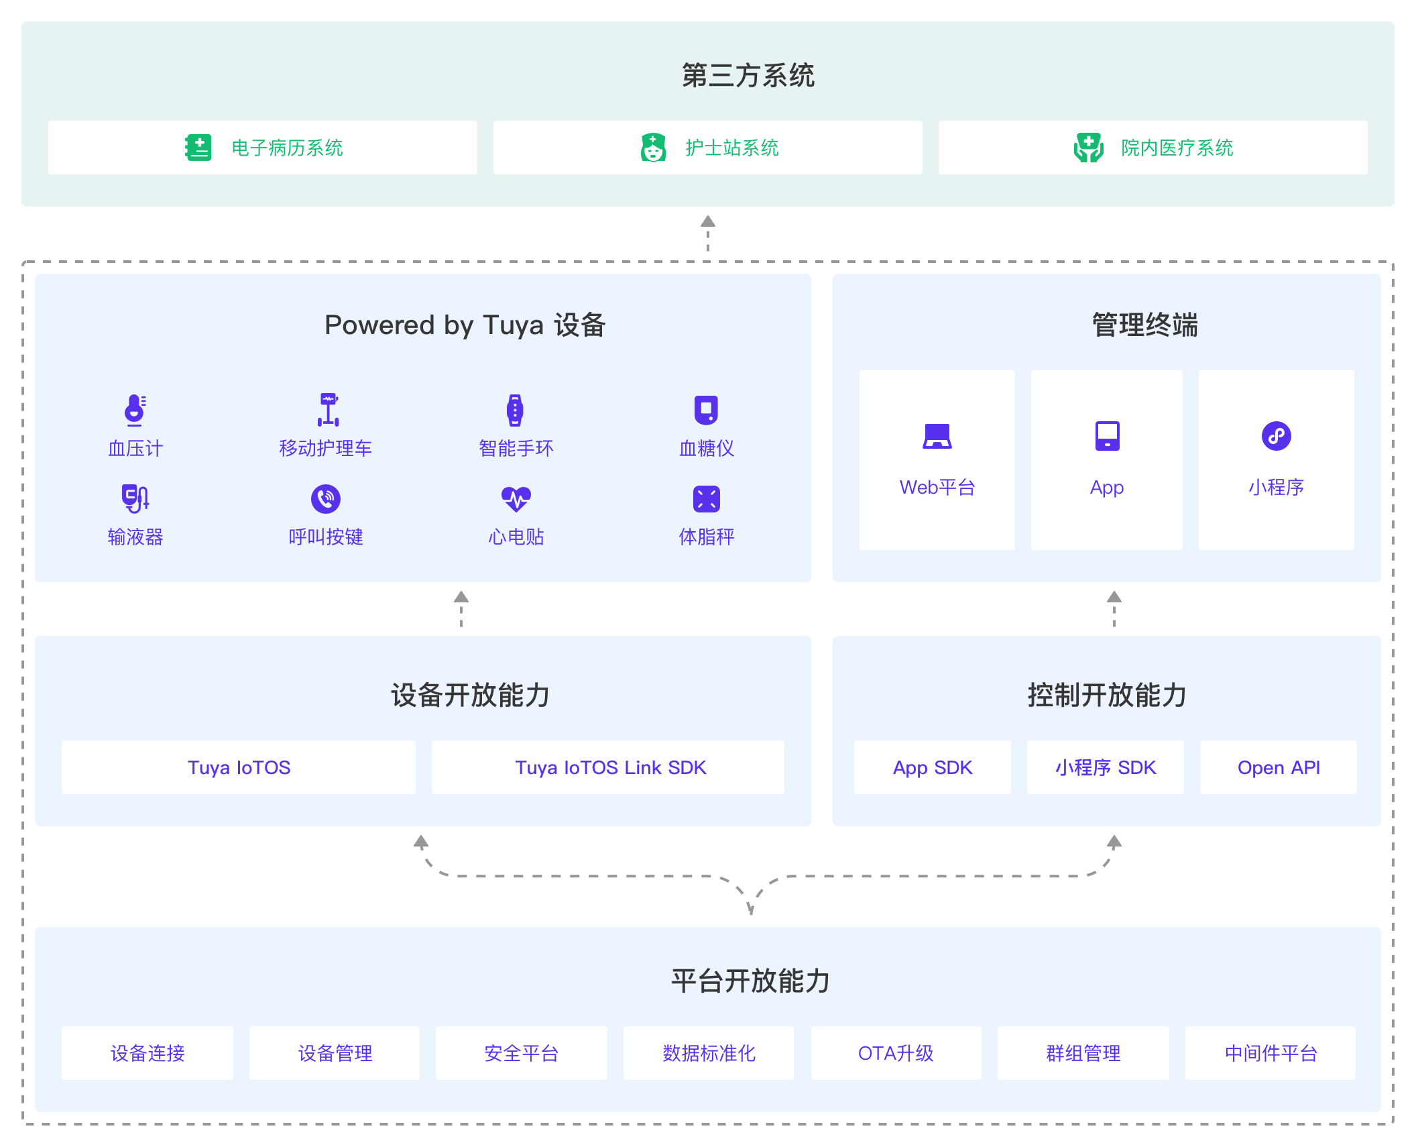Click the electronic medical record book icon
Image resolution: width=1416 pixels, height=1147 pixels.
pos(198,148)
